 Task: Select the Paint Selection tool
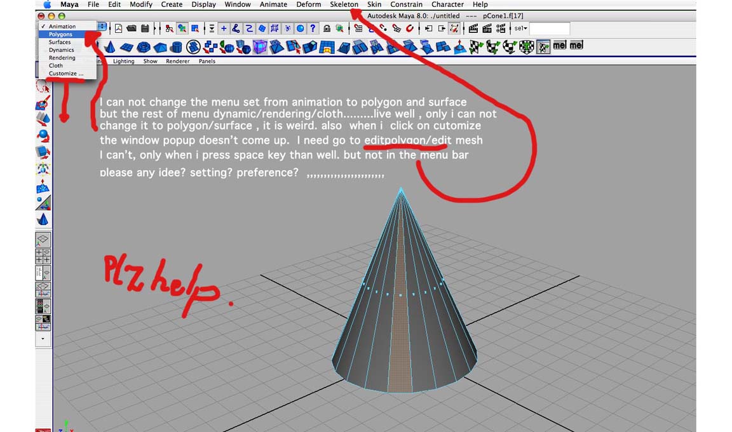[x=43, y=103]
